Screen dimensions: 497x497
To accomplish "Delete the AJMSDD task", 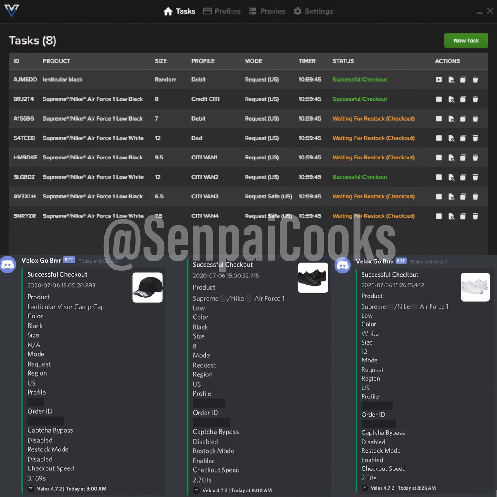I will click(475, 80).
